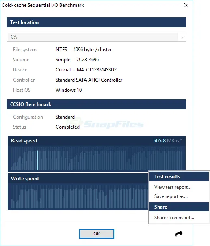The image size is (210, 246).
Task: Click the Controller label
Action: coord(24,80)
